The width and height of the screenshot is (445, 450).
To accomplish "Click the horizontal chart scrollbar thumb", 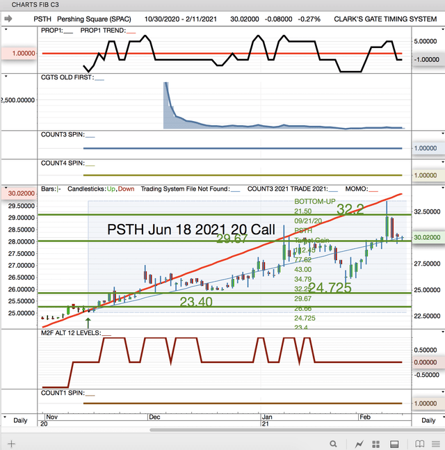I will coord(297,430).
